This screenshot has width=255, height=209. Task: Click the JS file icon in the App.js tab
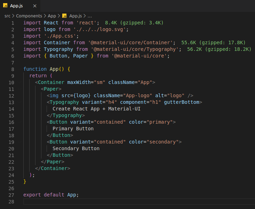5,6
